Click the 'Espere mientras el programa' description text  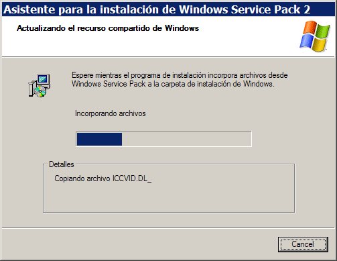click(180, 80)
